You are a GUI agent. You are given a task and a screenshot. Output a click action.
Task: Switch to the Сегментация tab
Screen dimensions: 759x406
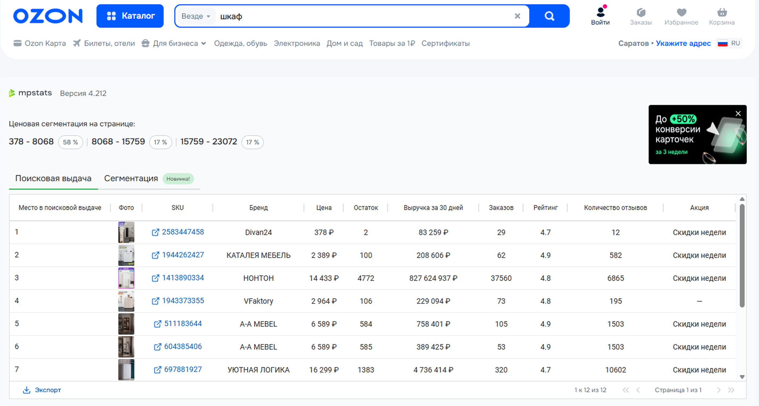pos(131,178)
